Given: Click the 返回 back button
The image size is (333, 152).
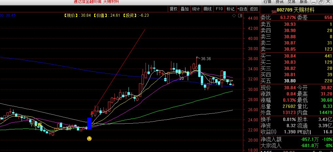Looking at the screenshot, I should click(254, 9).
